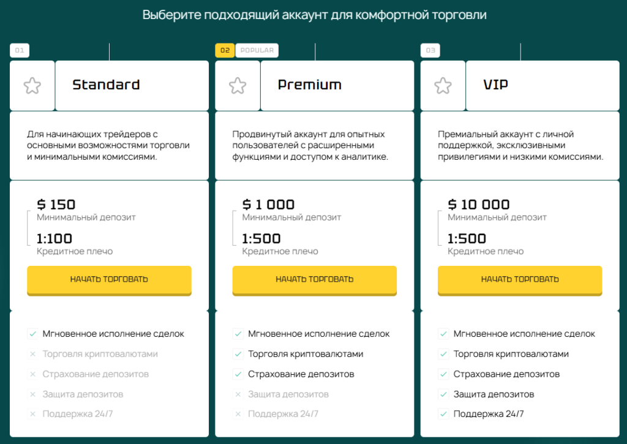Click the star icon beside Standard
This screenshot has width=627, height=444.
point(32,85)
